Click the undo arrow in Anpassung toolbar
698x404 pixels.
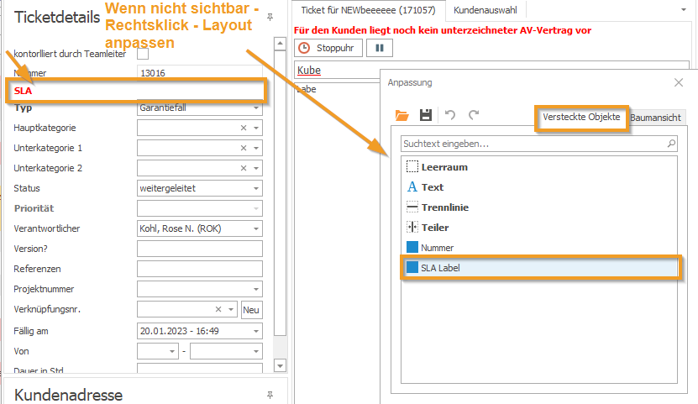pos(450,115)
